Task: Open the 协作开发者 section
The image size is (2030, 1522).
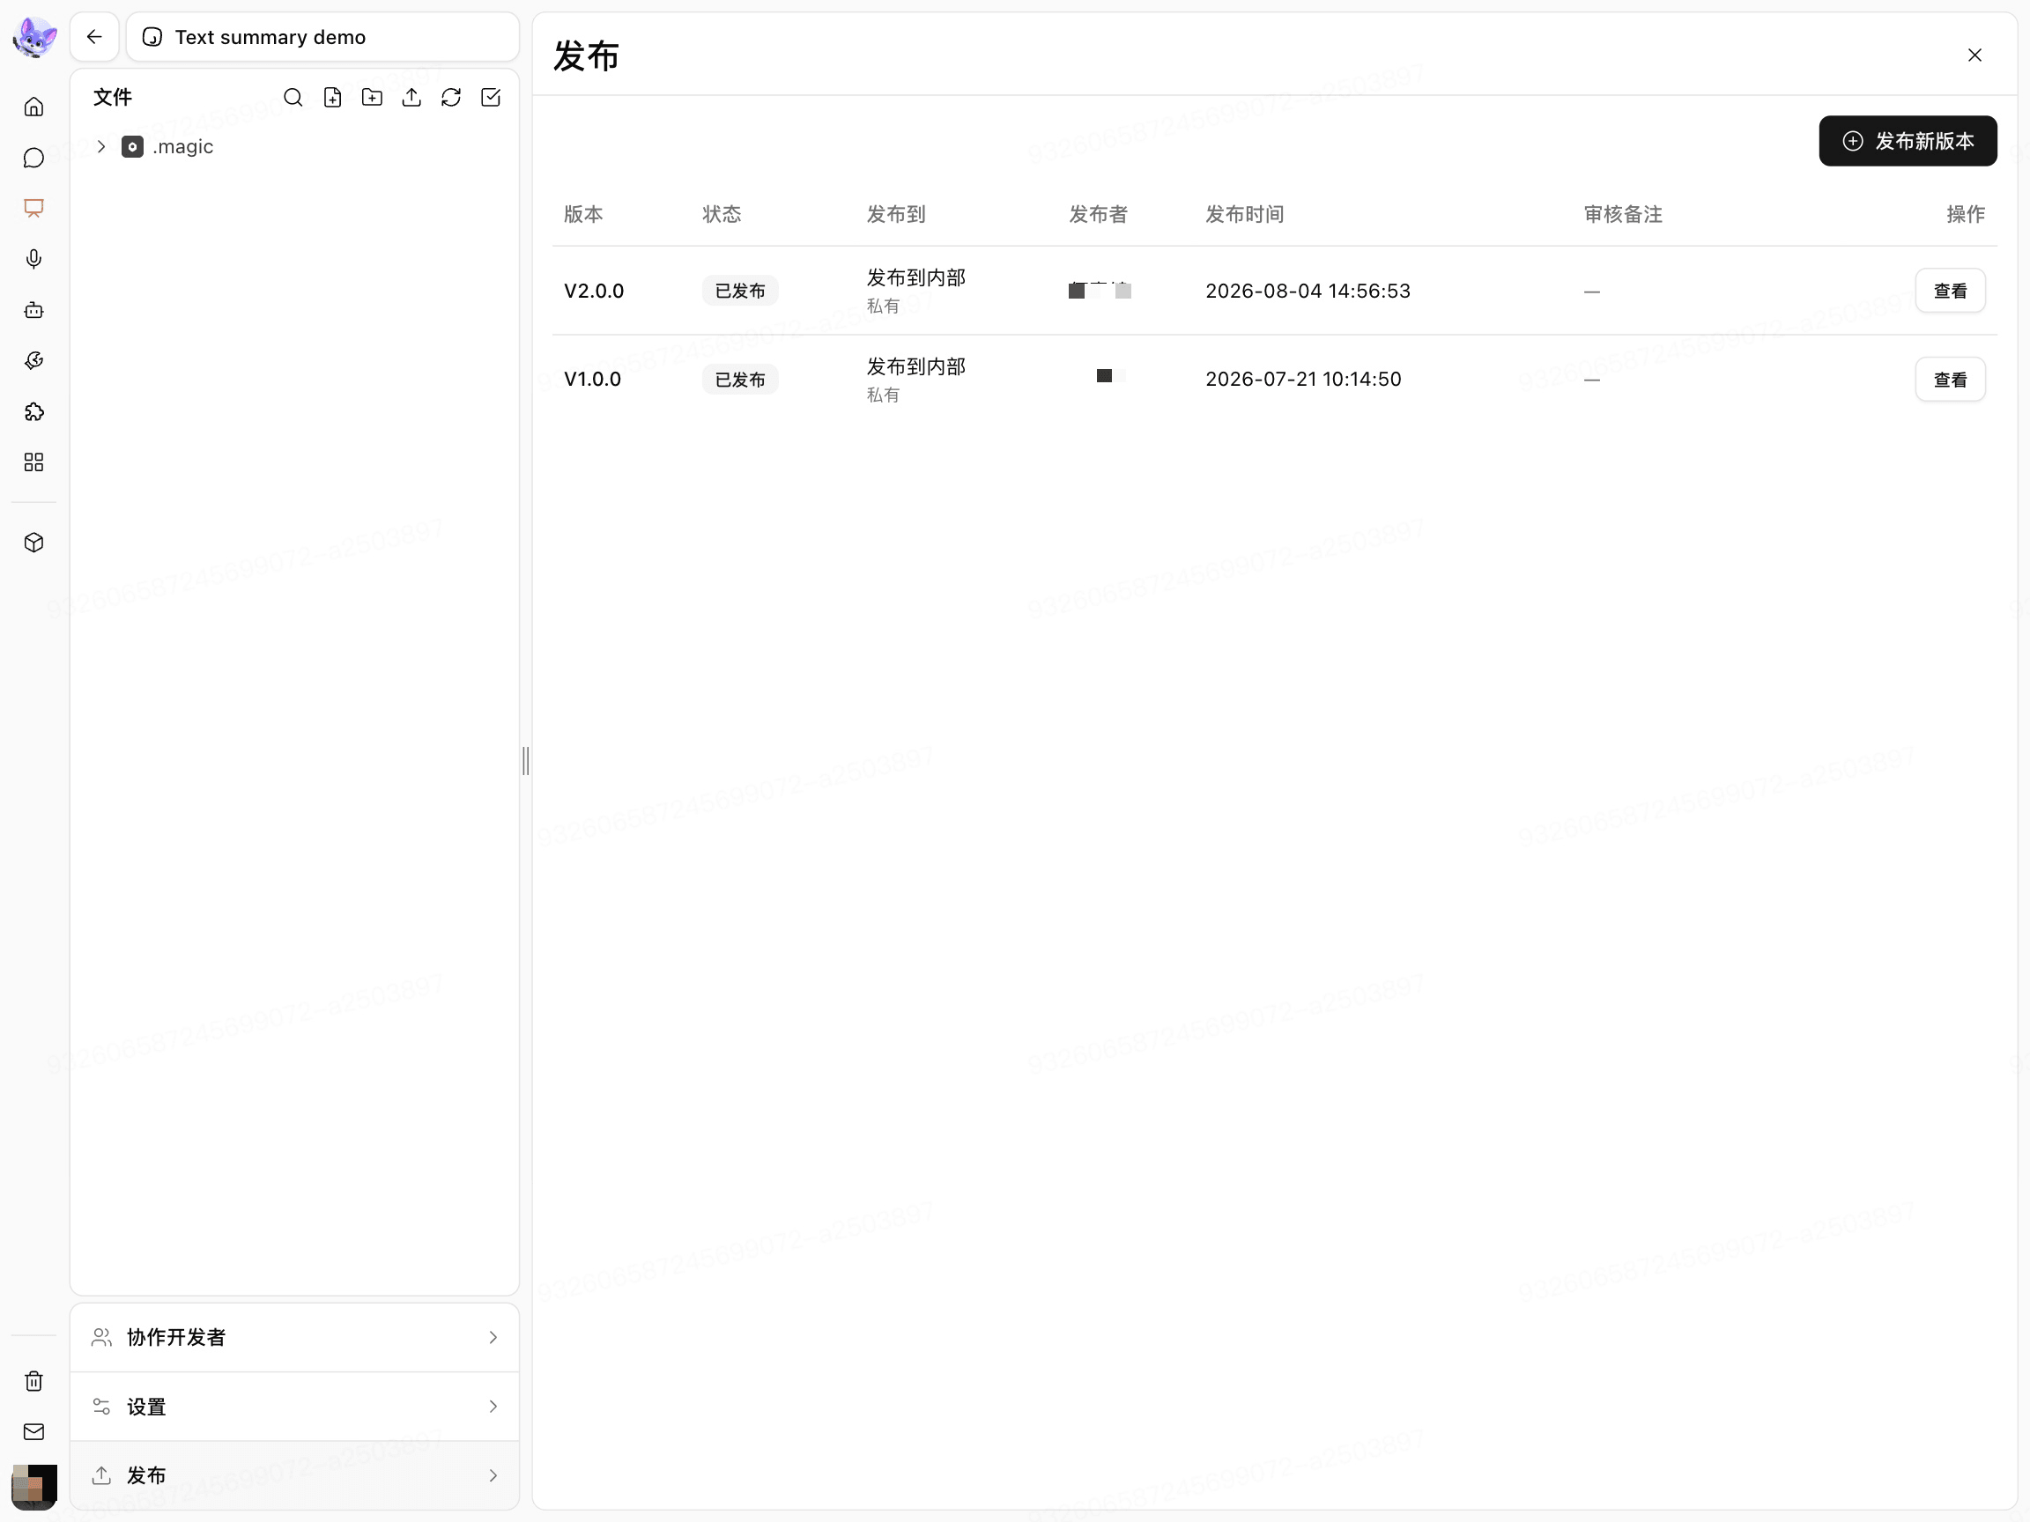Action: coord(294,1338)
